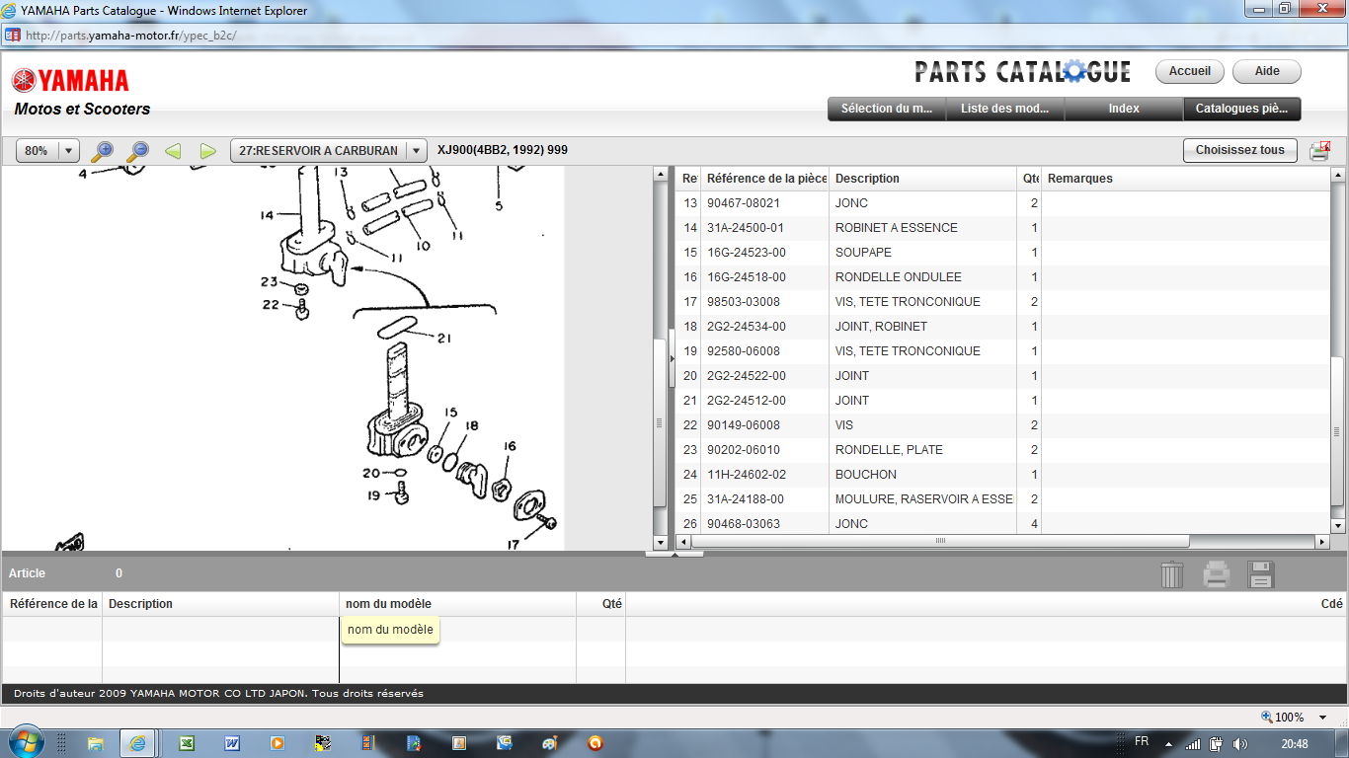
Task: Print the parts list via printer icon
Action: tap(1319, 151)
